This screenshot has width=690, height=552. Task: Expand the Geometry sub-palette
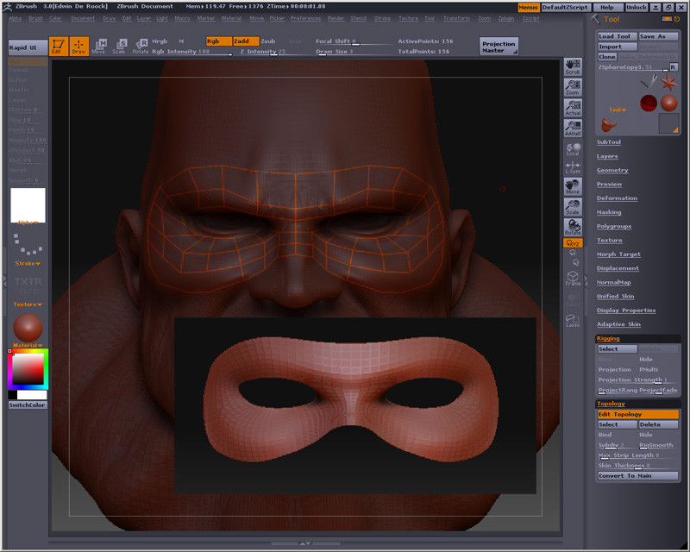[x=612, y=171]
